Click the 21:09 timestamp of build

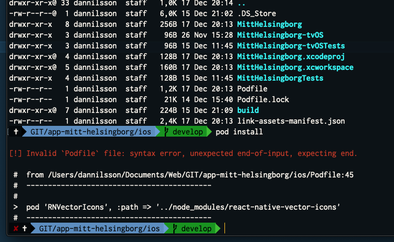[x=222, y=110]
